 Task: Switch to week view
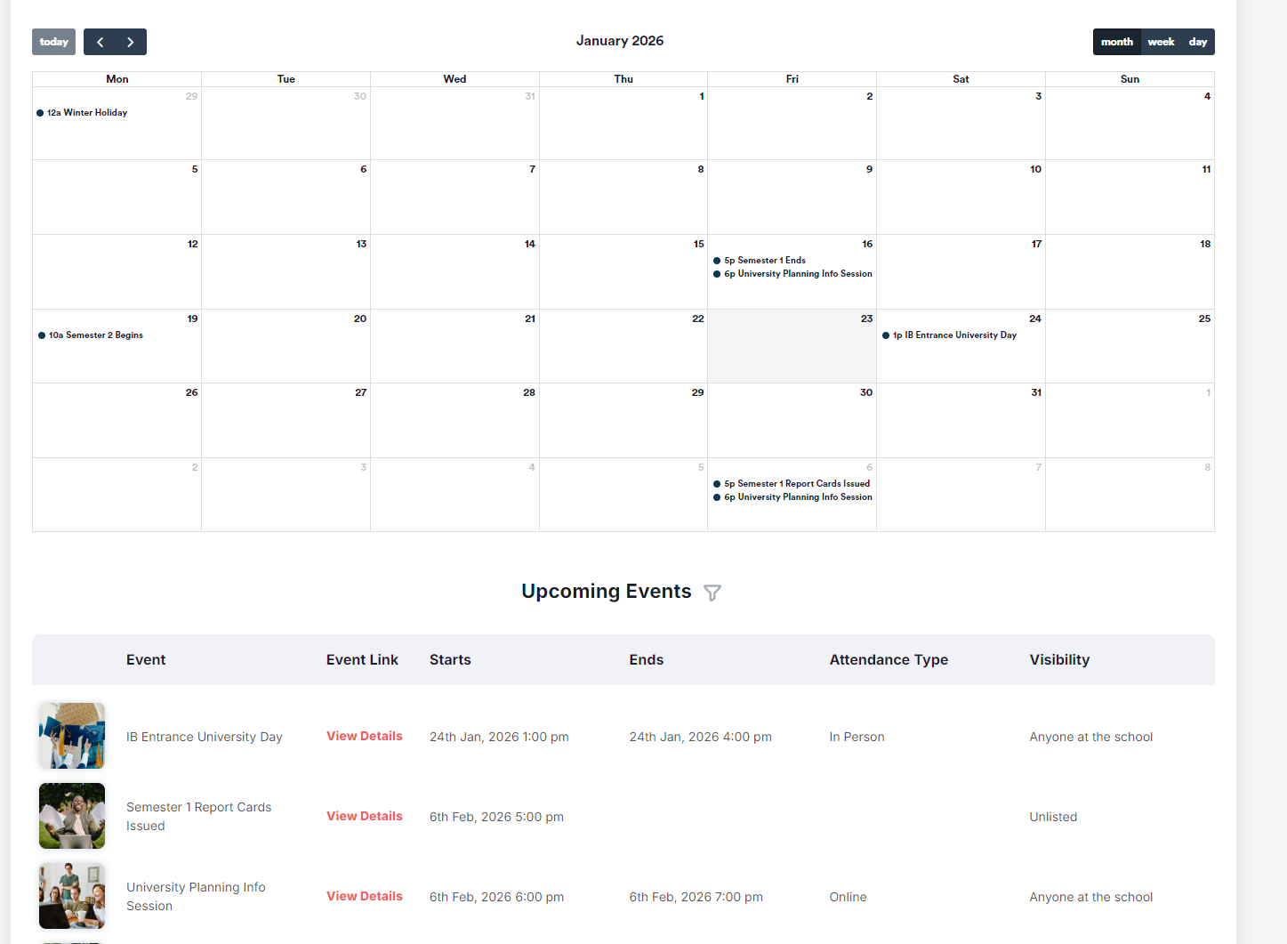tap(1161, 42)
